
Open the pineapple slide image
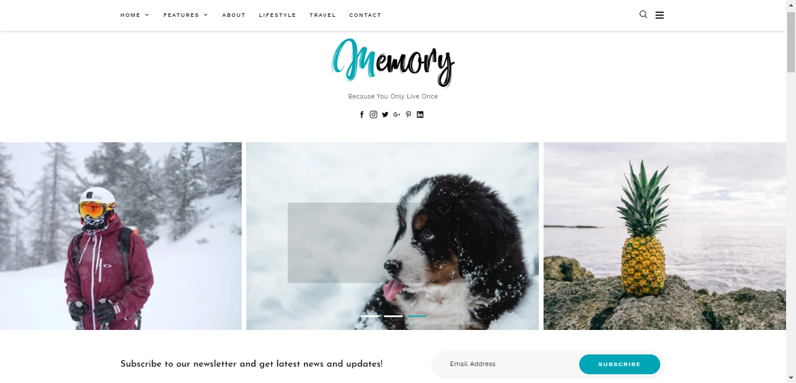click(x=665, y=236)
